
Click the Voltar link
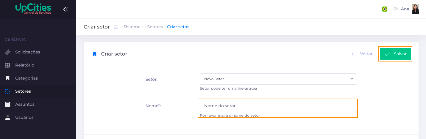[362, 54]
